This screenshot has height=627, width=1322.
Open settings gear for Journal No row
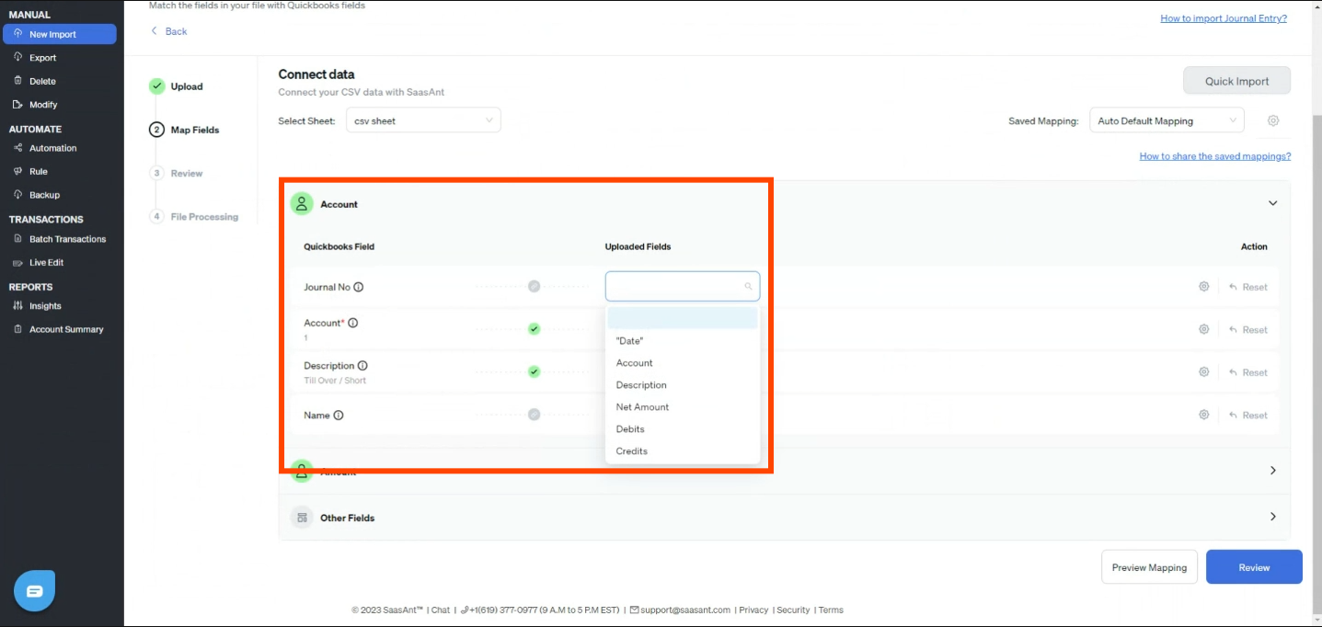tap(1203, 287)
